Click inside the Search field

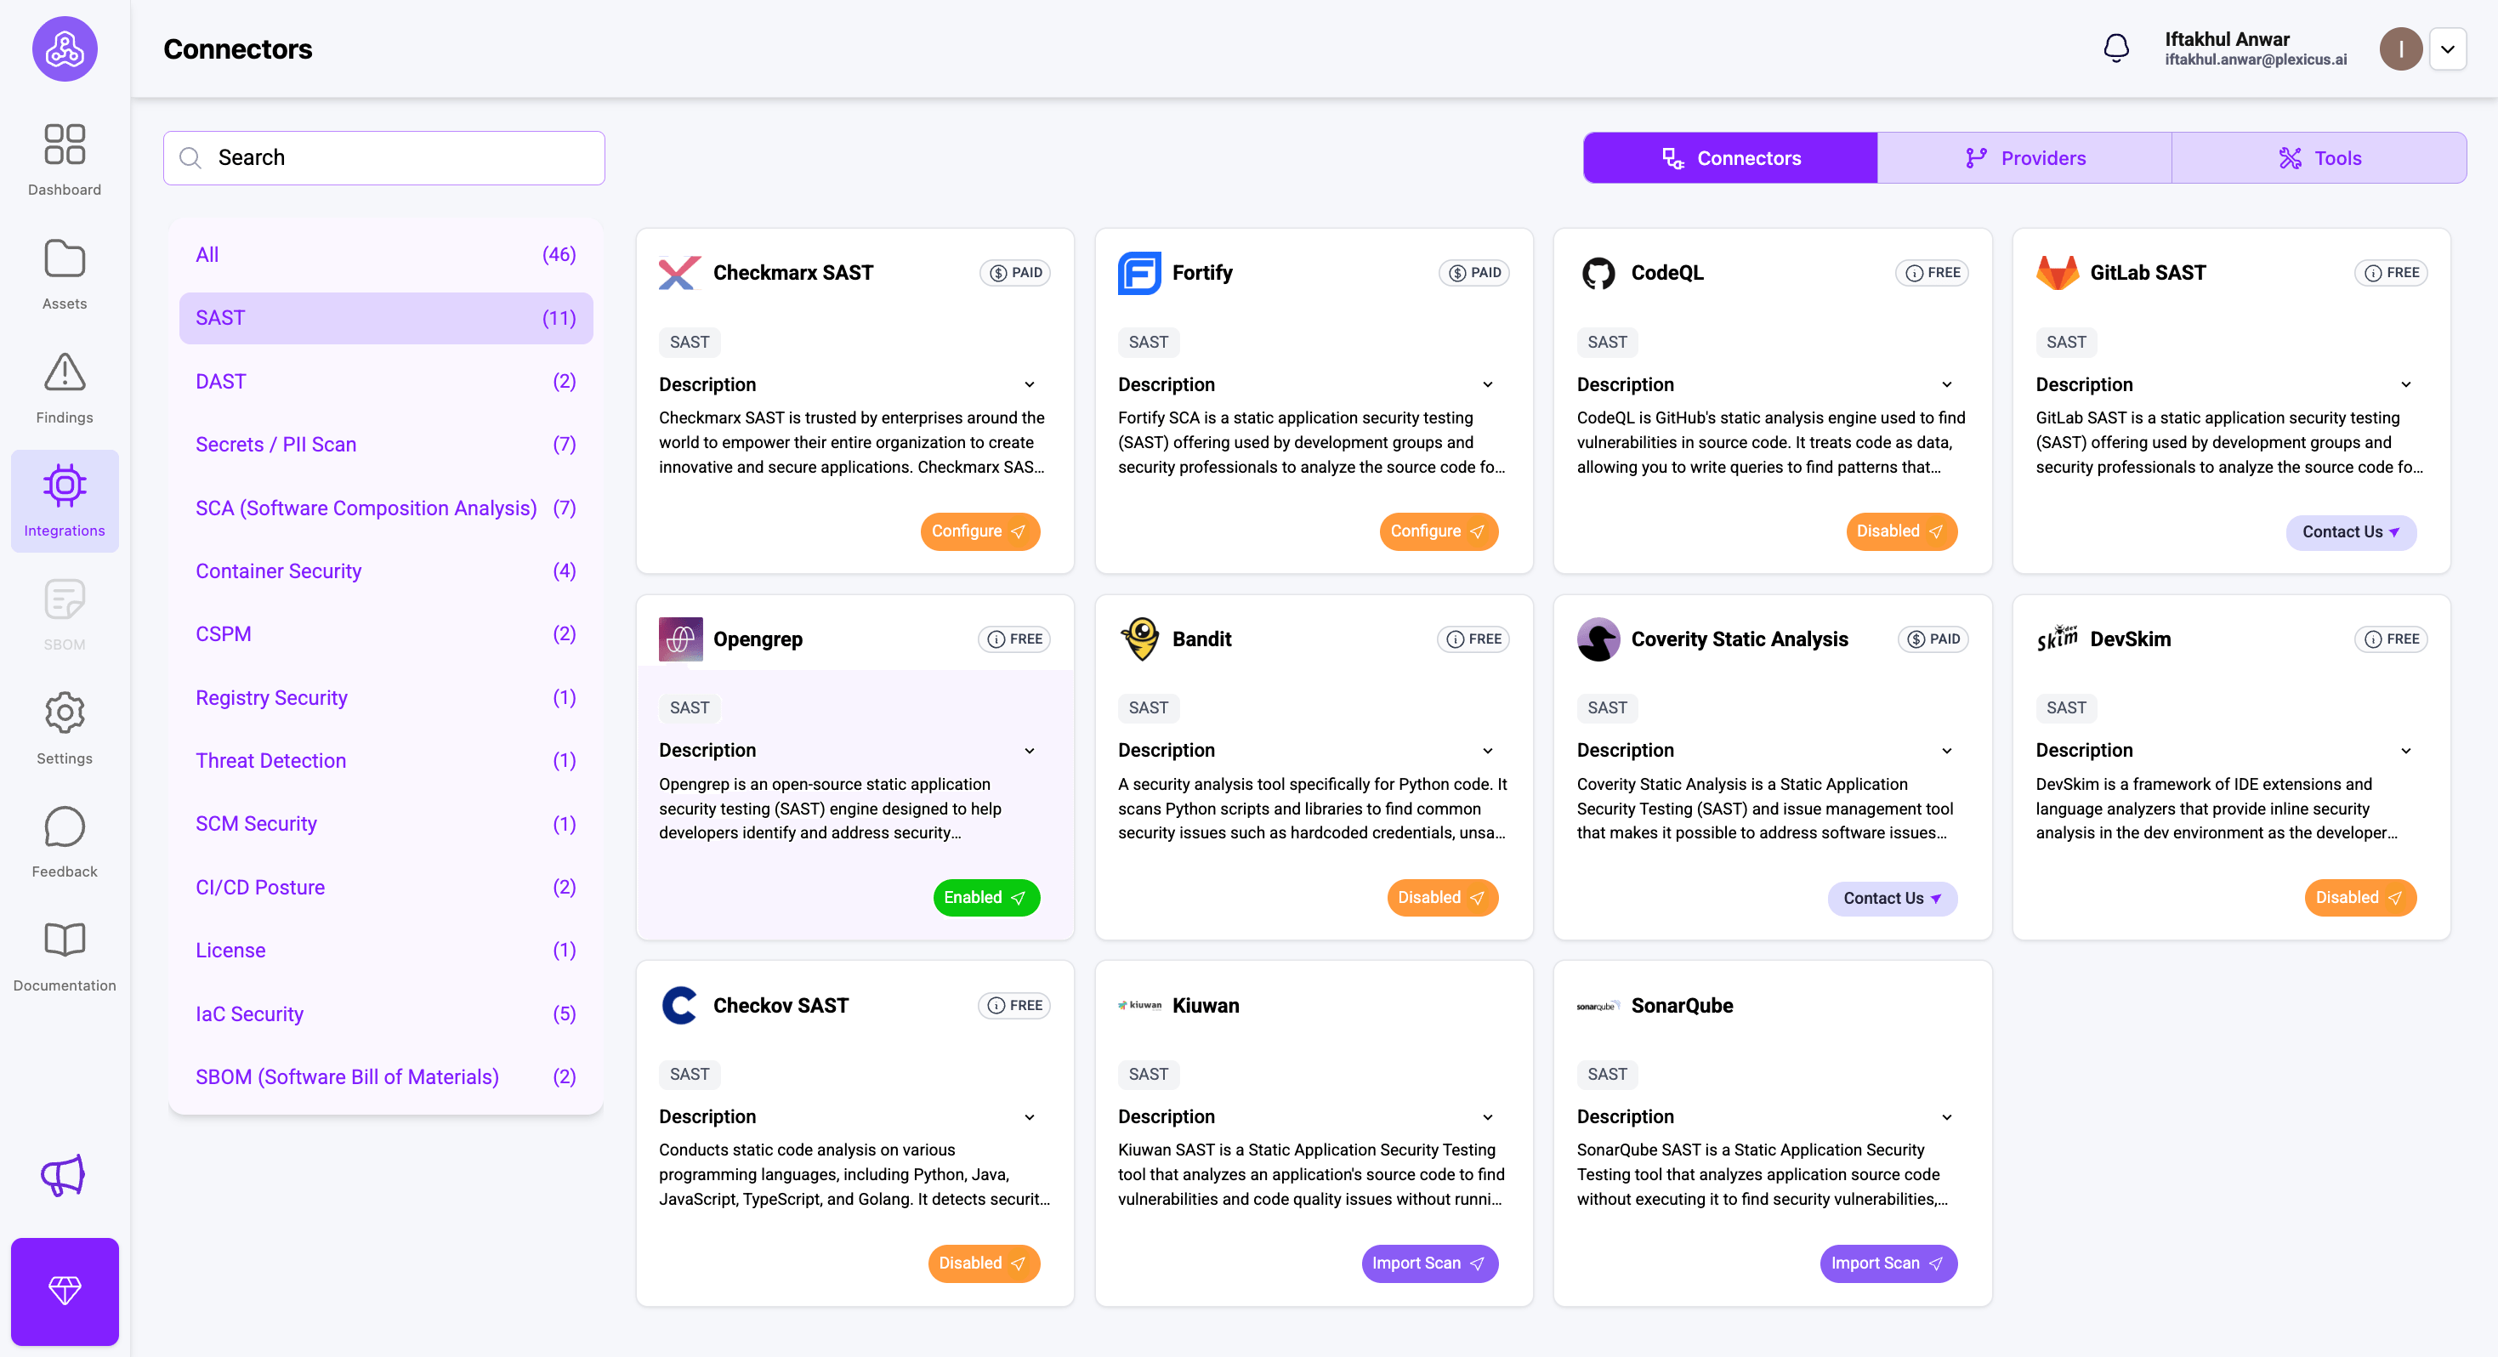point(384,157)
